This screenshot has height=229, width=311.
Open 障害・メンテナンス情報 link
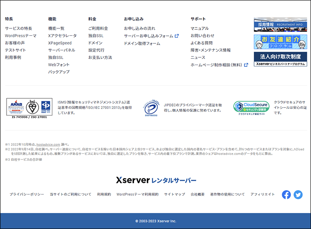[x=211, y=50]
